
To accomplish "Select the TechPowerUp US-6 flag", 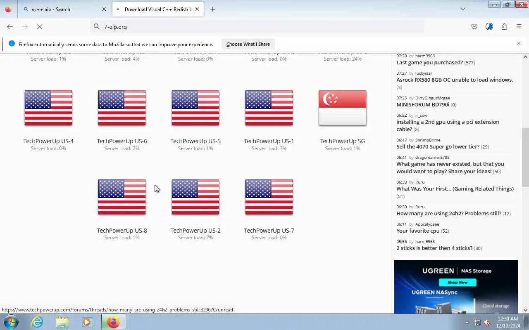I will point(122,108).
